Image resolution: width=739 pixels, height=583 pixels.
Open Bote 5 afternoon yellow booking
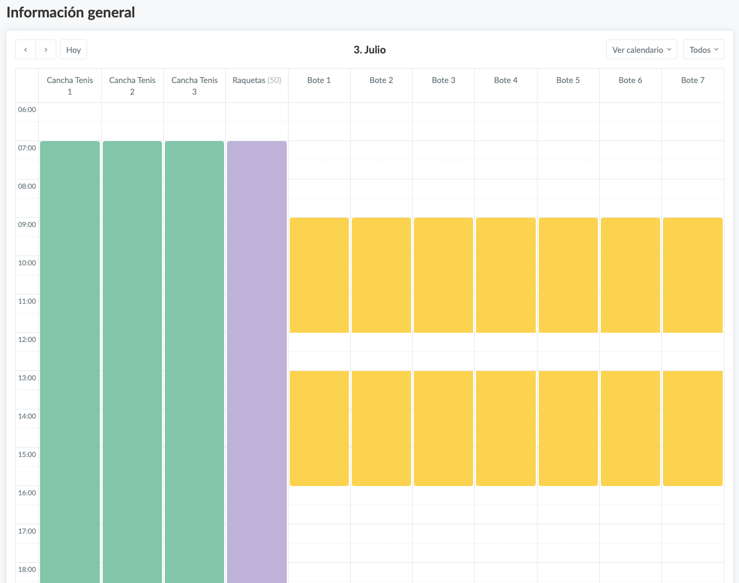(568, 428)
